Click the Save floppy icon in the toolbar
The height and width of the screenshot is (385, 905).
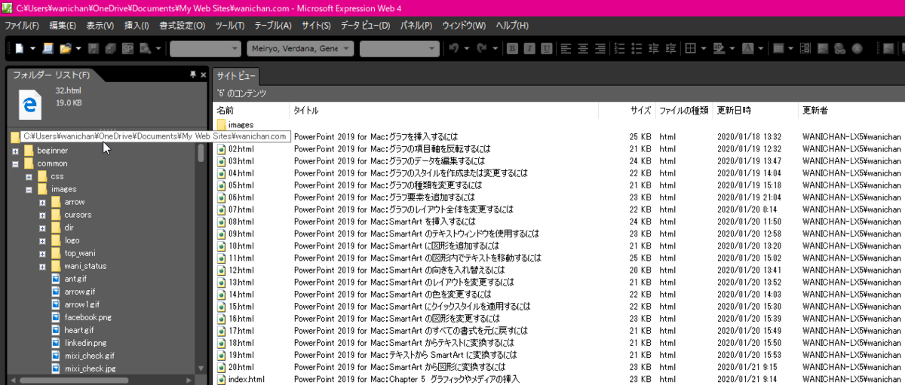pos(94,48)
